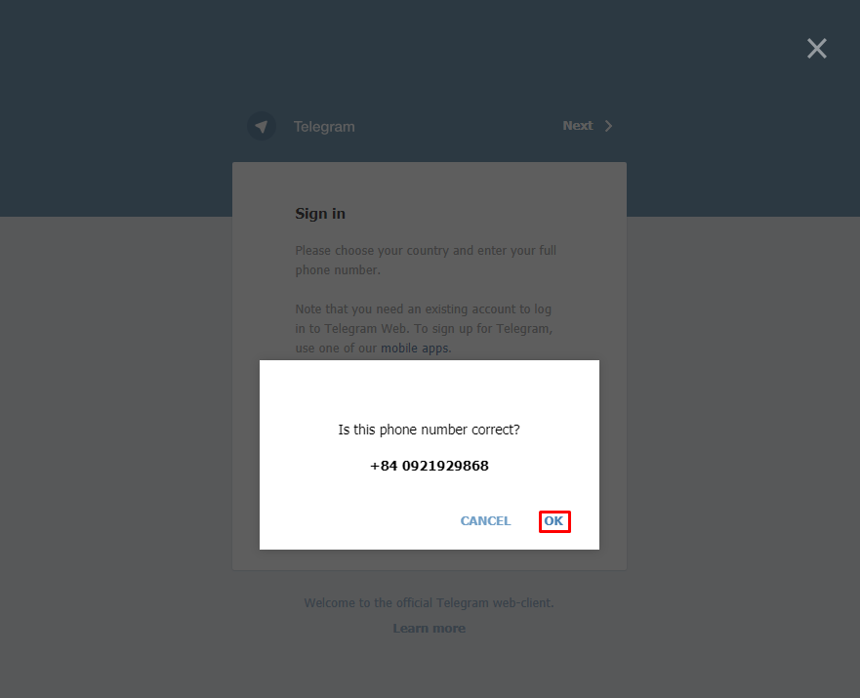
Task: Click the Welcome to official Telegram web-client text
Action: click(429, 602)
